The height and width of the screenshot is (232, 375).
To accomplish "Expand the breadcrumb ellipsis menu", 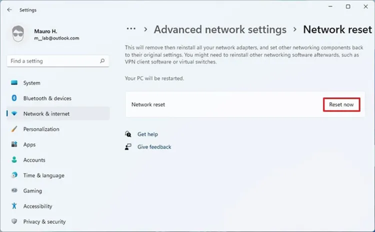I will 131,29.
